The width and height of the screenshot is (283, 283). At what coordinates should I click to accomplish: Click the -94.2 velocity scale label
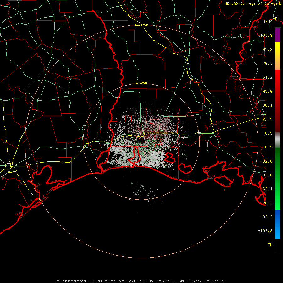(266, 217)
